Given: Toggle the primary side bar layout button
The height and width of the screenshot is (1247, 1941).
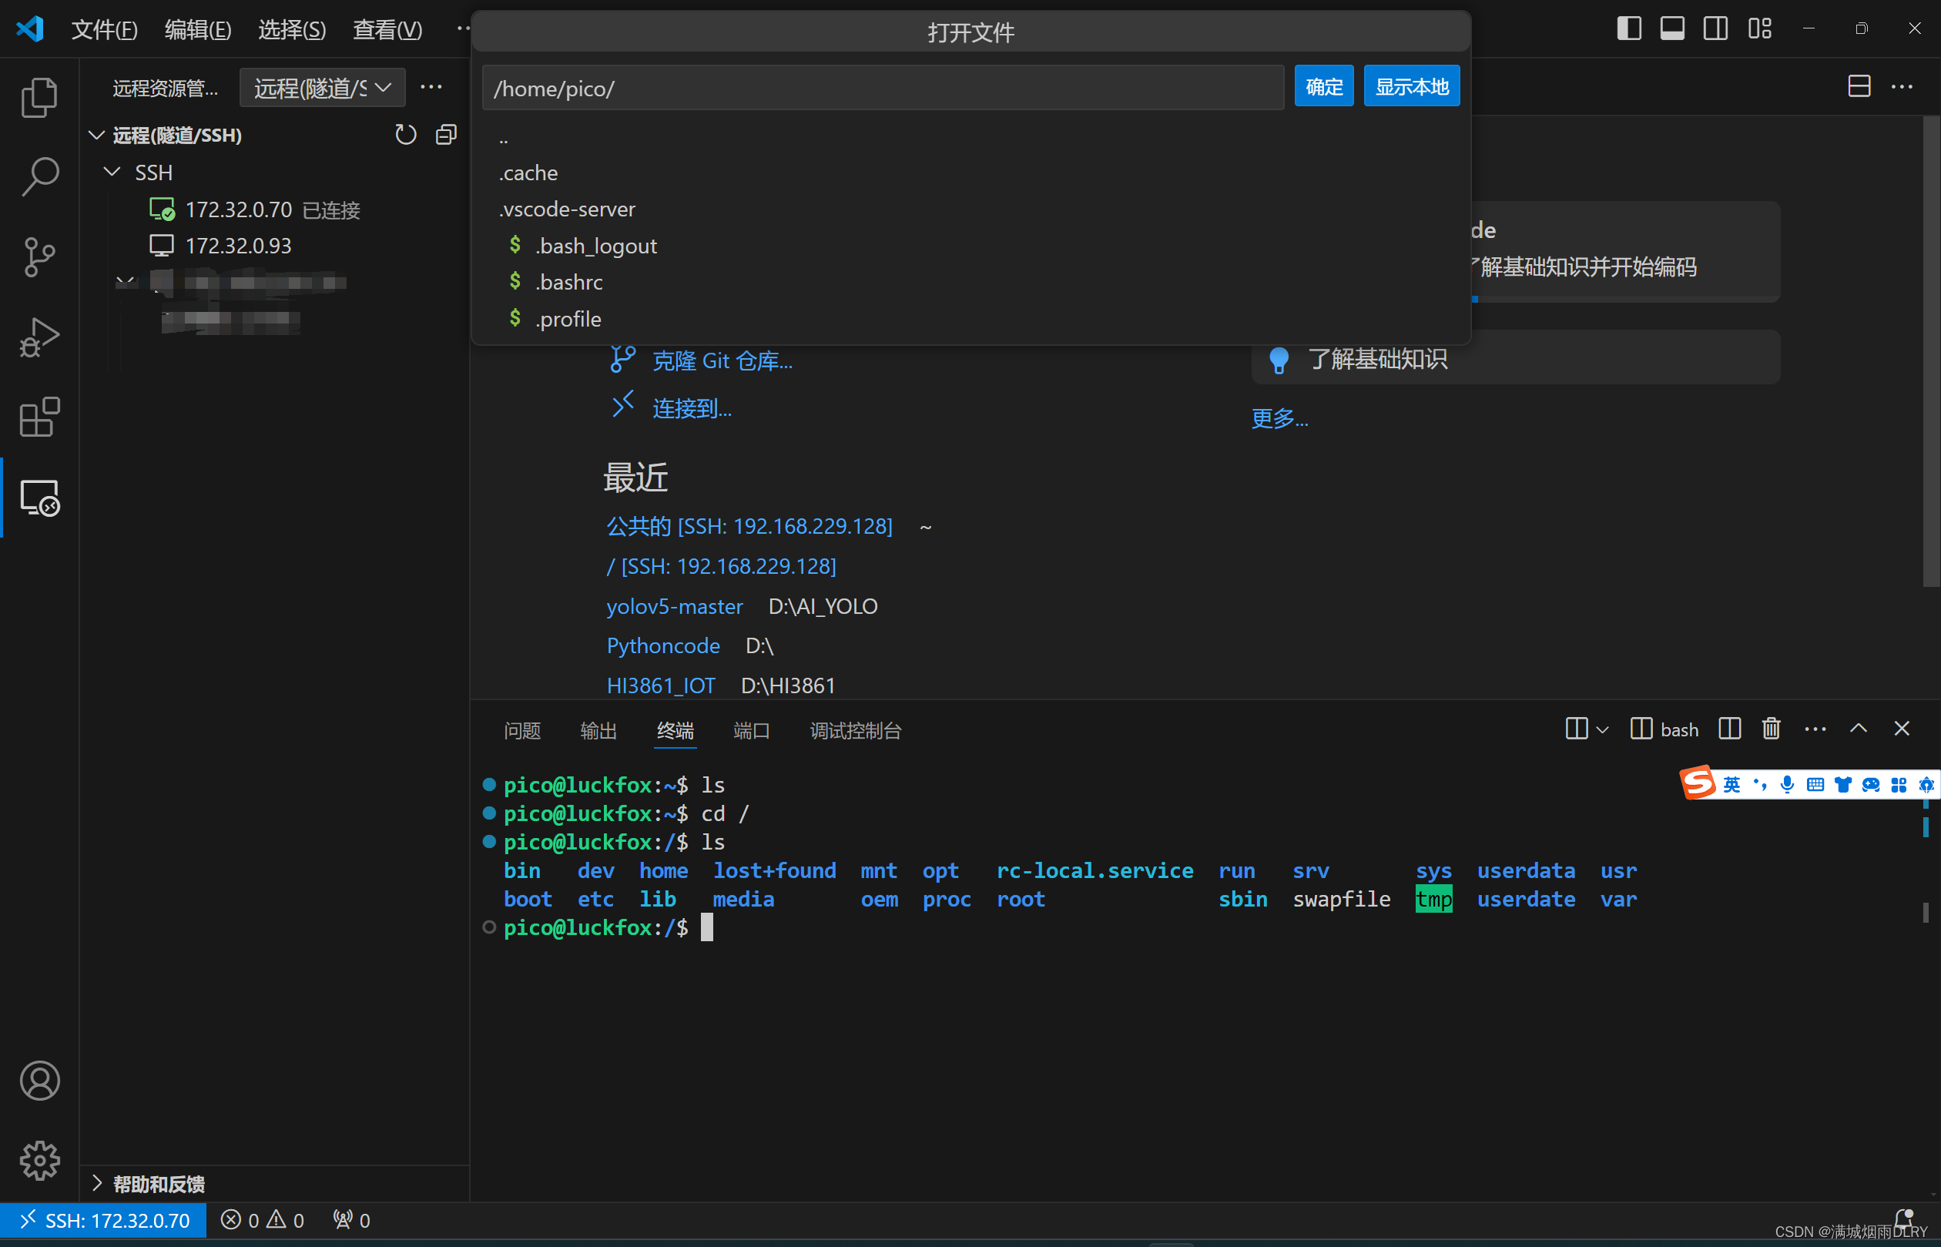Looking at the screenshot, I should (1628, 28).
